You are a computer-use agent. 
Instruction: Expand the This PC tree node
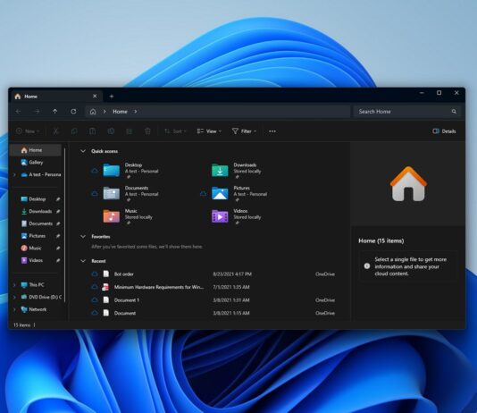coord(14,285)
